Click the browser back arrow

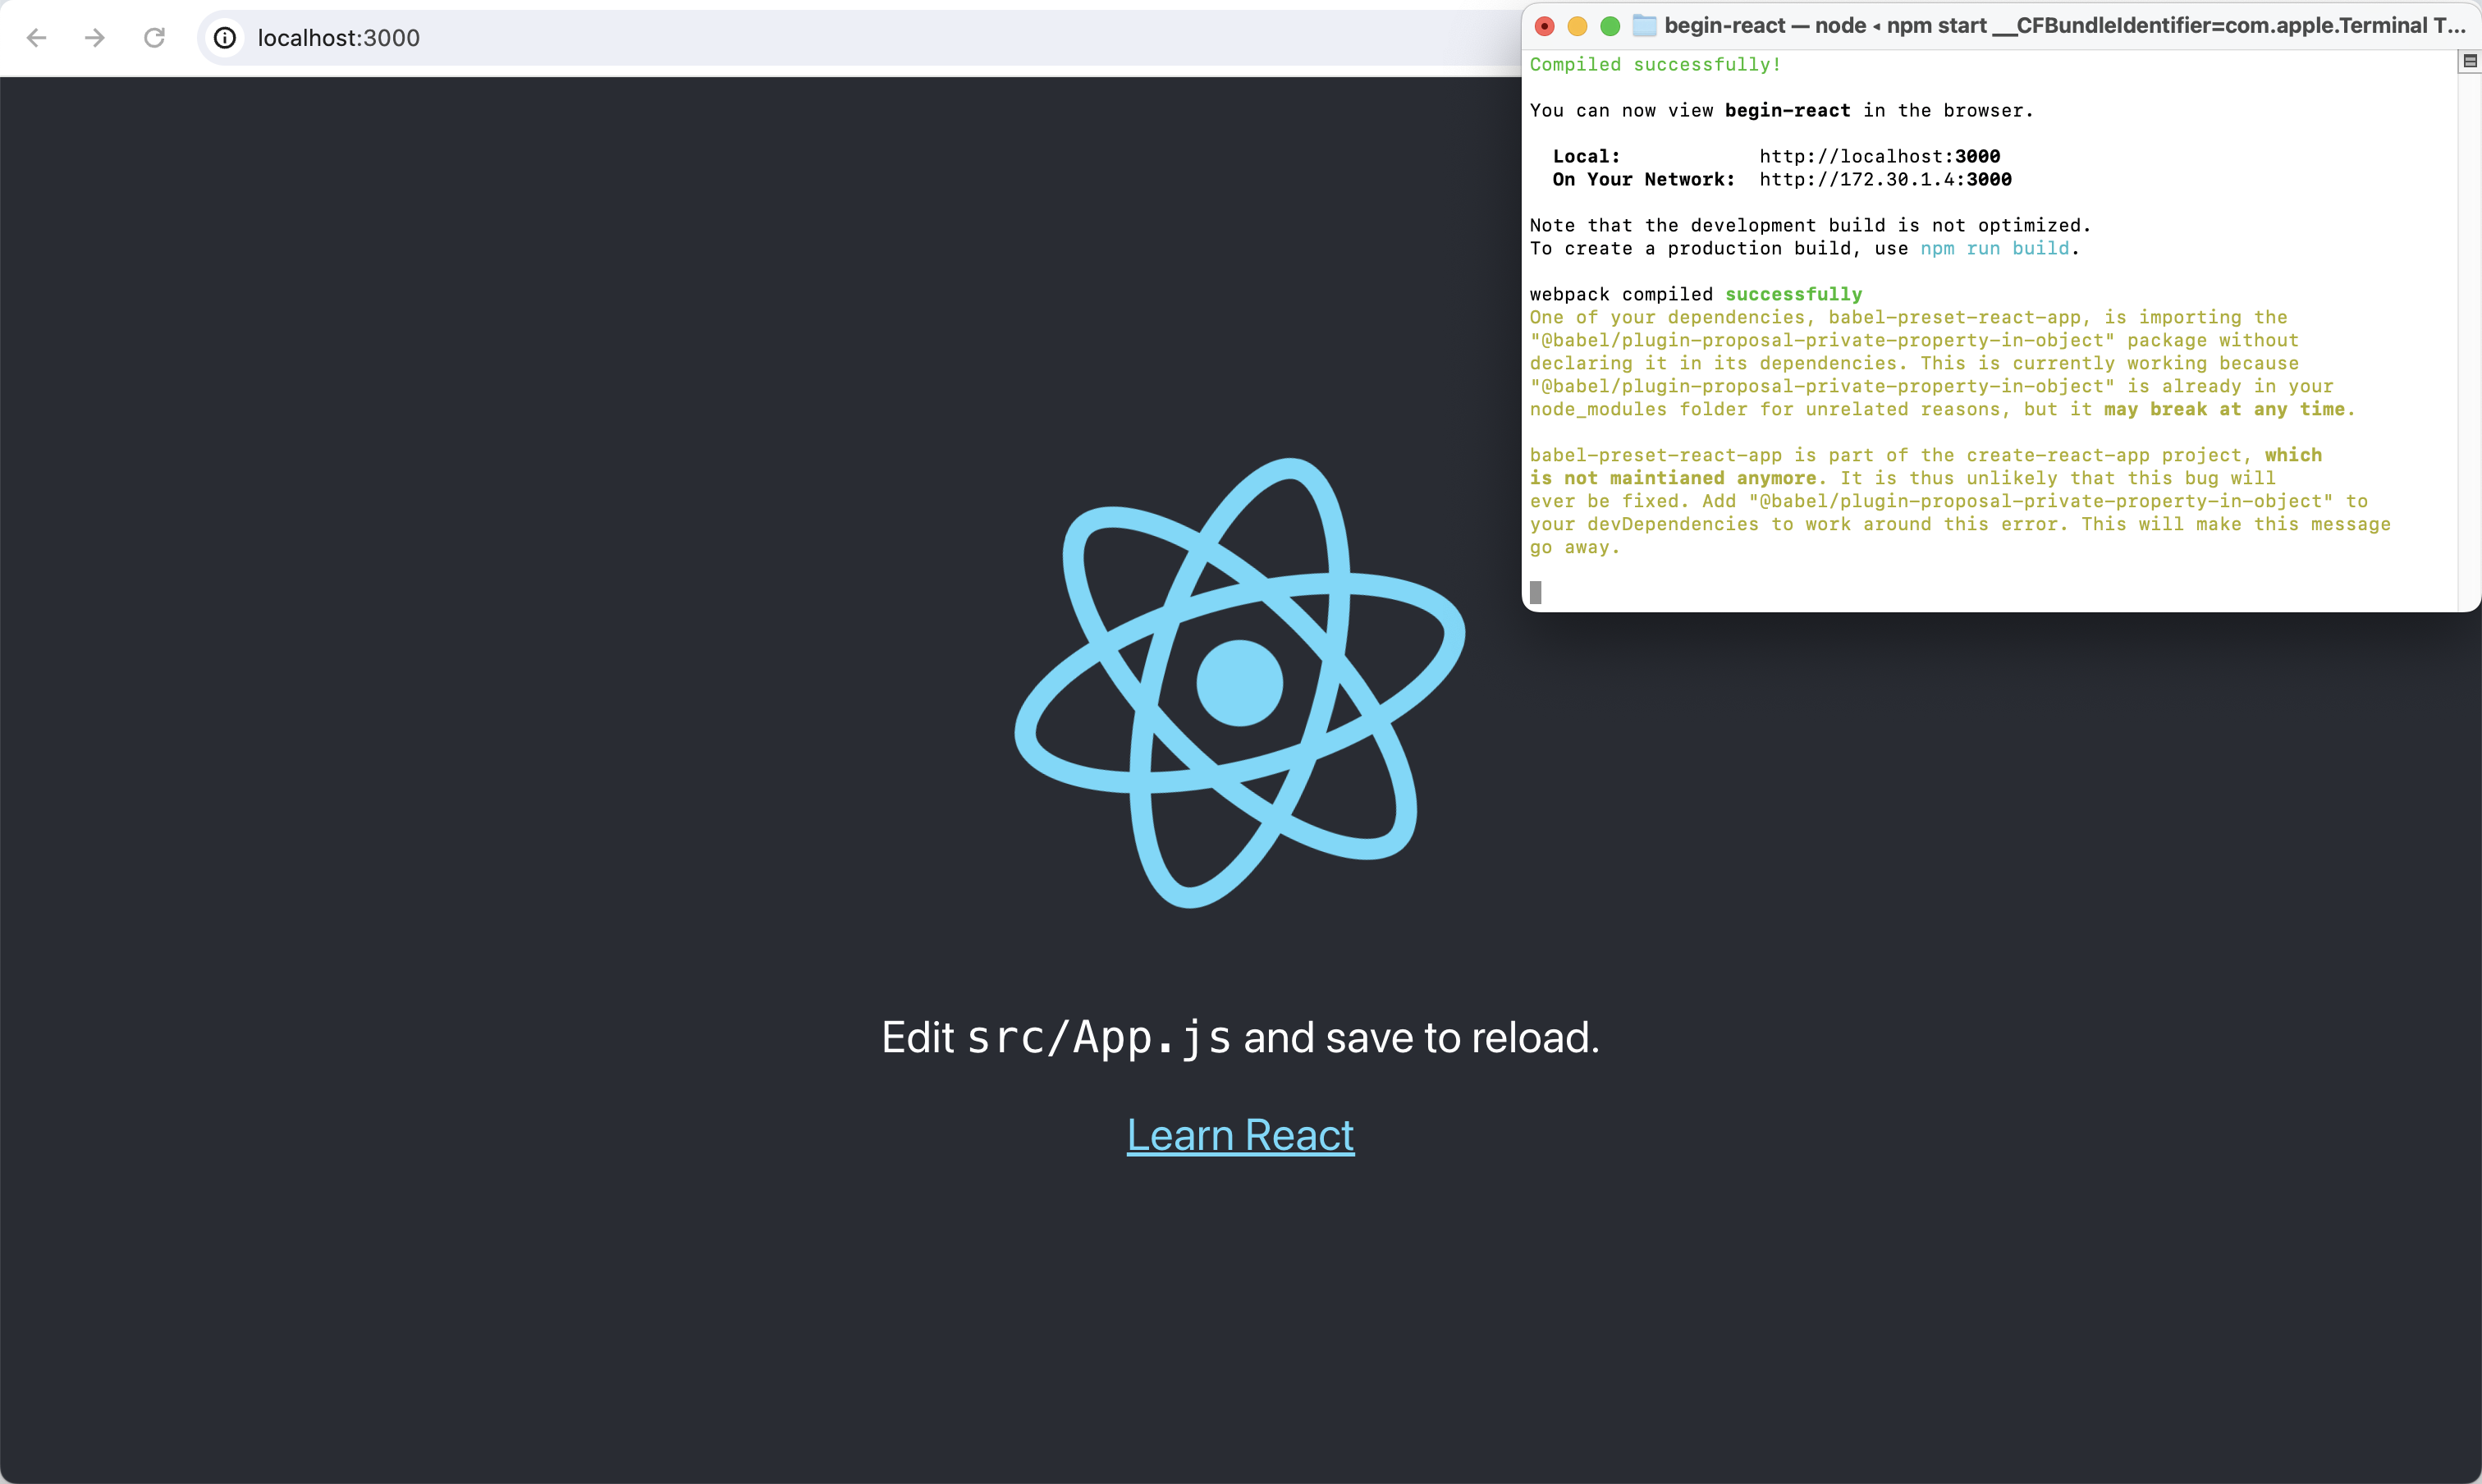pos(37,38)
